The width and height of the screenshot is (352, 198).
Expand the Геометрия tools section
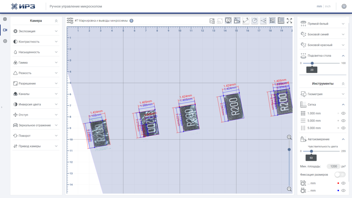(322, 94)
